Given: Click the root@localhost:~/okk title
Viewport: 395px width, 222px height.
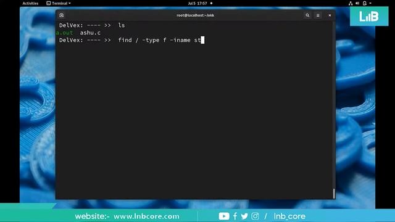Looking at the screenshot, I should coord(195,15).
